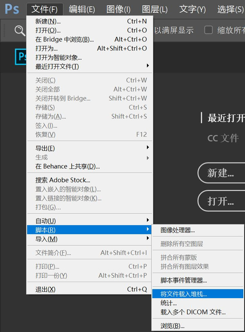Viewport: 245px width, 332px height.
Task: Click 恢复(V) menu entry
Action: click(89, 135)
